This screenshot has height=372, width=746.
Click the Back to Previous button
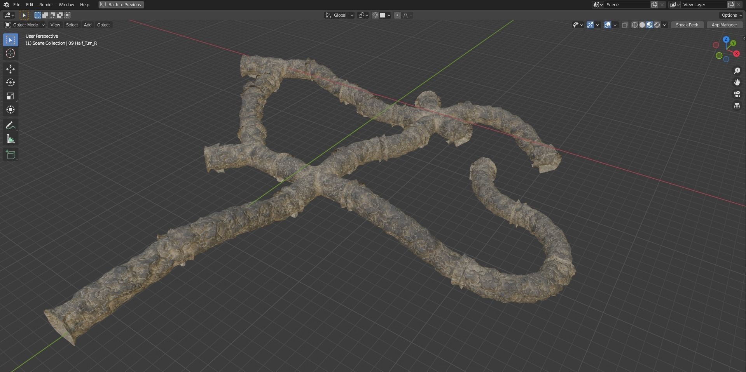tap(121, 5)
